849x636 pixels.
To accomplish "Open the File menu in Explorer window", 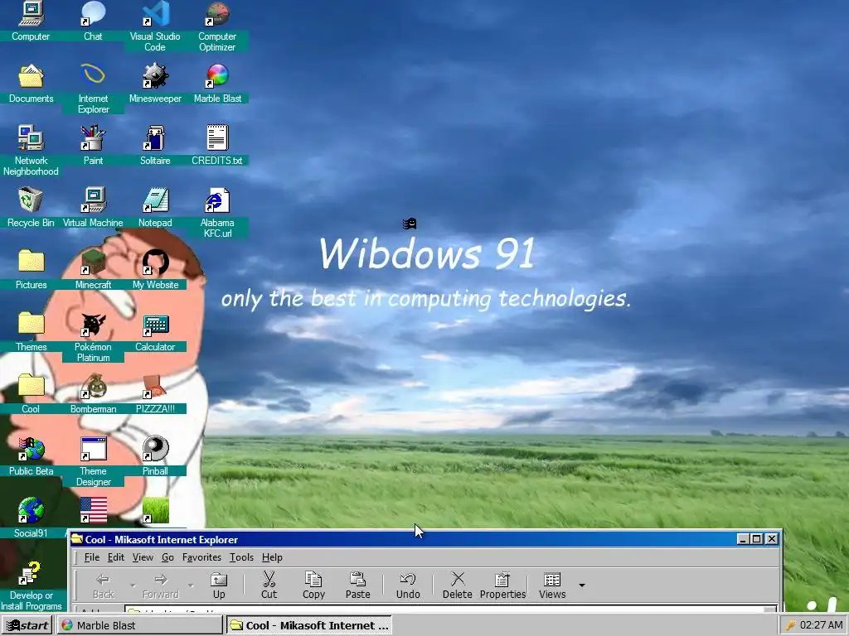I will 91,557.
